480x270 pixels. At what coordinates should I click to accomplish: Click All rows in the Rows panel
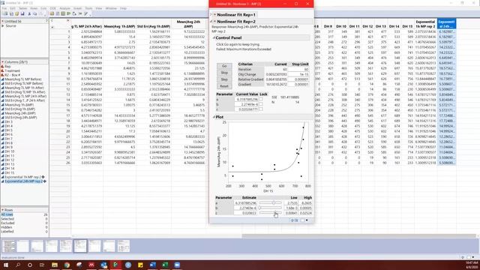click(7, 214)
